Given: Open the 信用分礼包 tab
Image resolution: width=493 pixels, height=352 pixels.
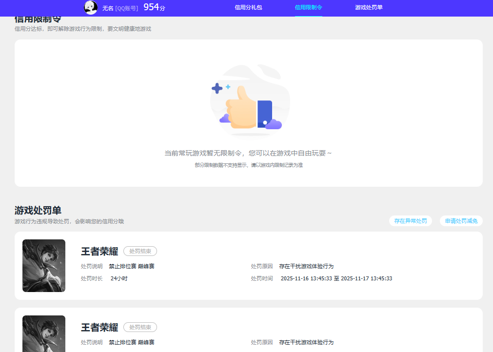Looking at the screenshot, I should 248,7.
